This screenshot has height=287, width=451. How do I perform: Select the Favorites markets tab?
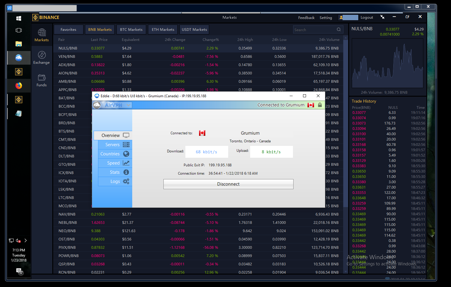pos(68,30)
